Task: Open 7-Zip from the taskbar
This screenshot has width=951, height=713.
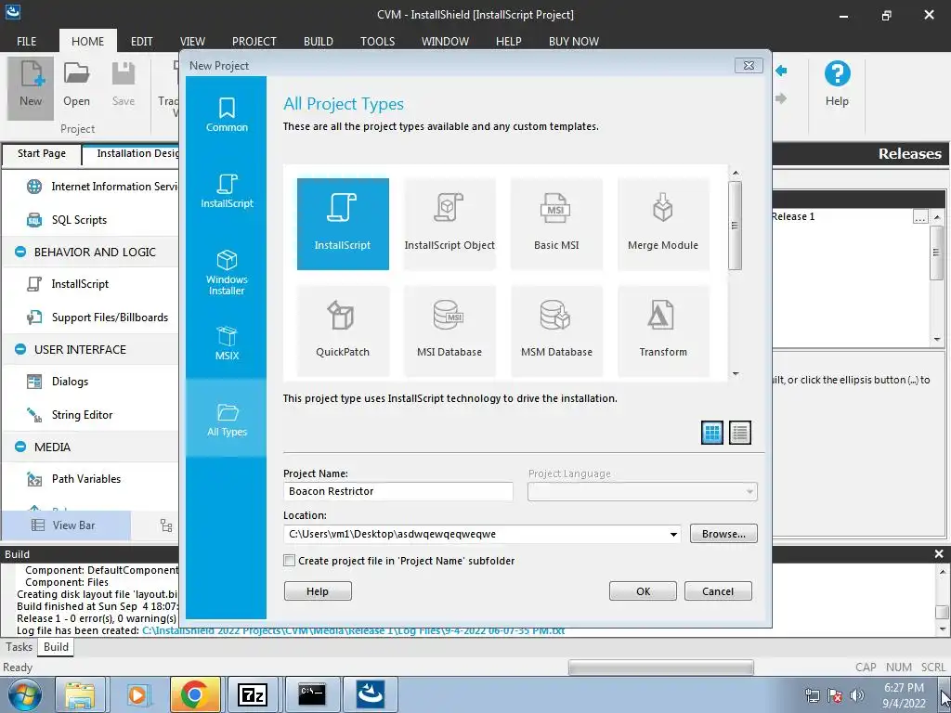Action: pyautogui.click(x=253, y=694)
